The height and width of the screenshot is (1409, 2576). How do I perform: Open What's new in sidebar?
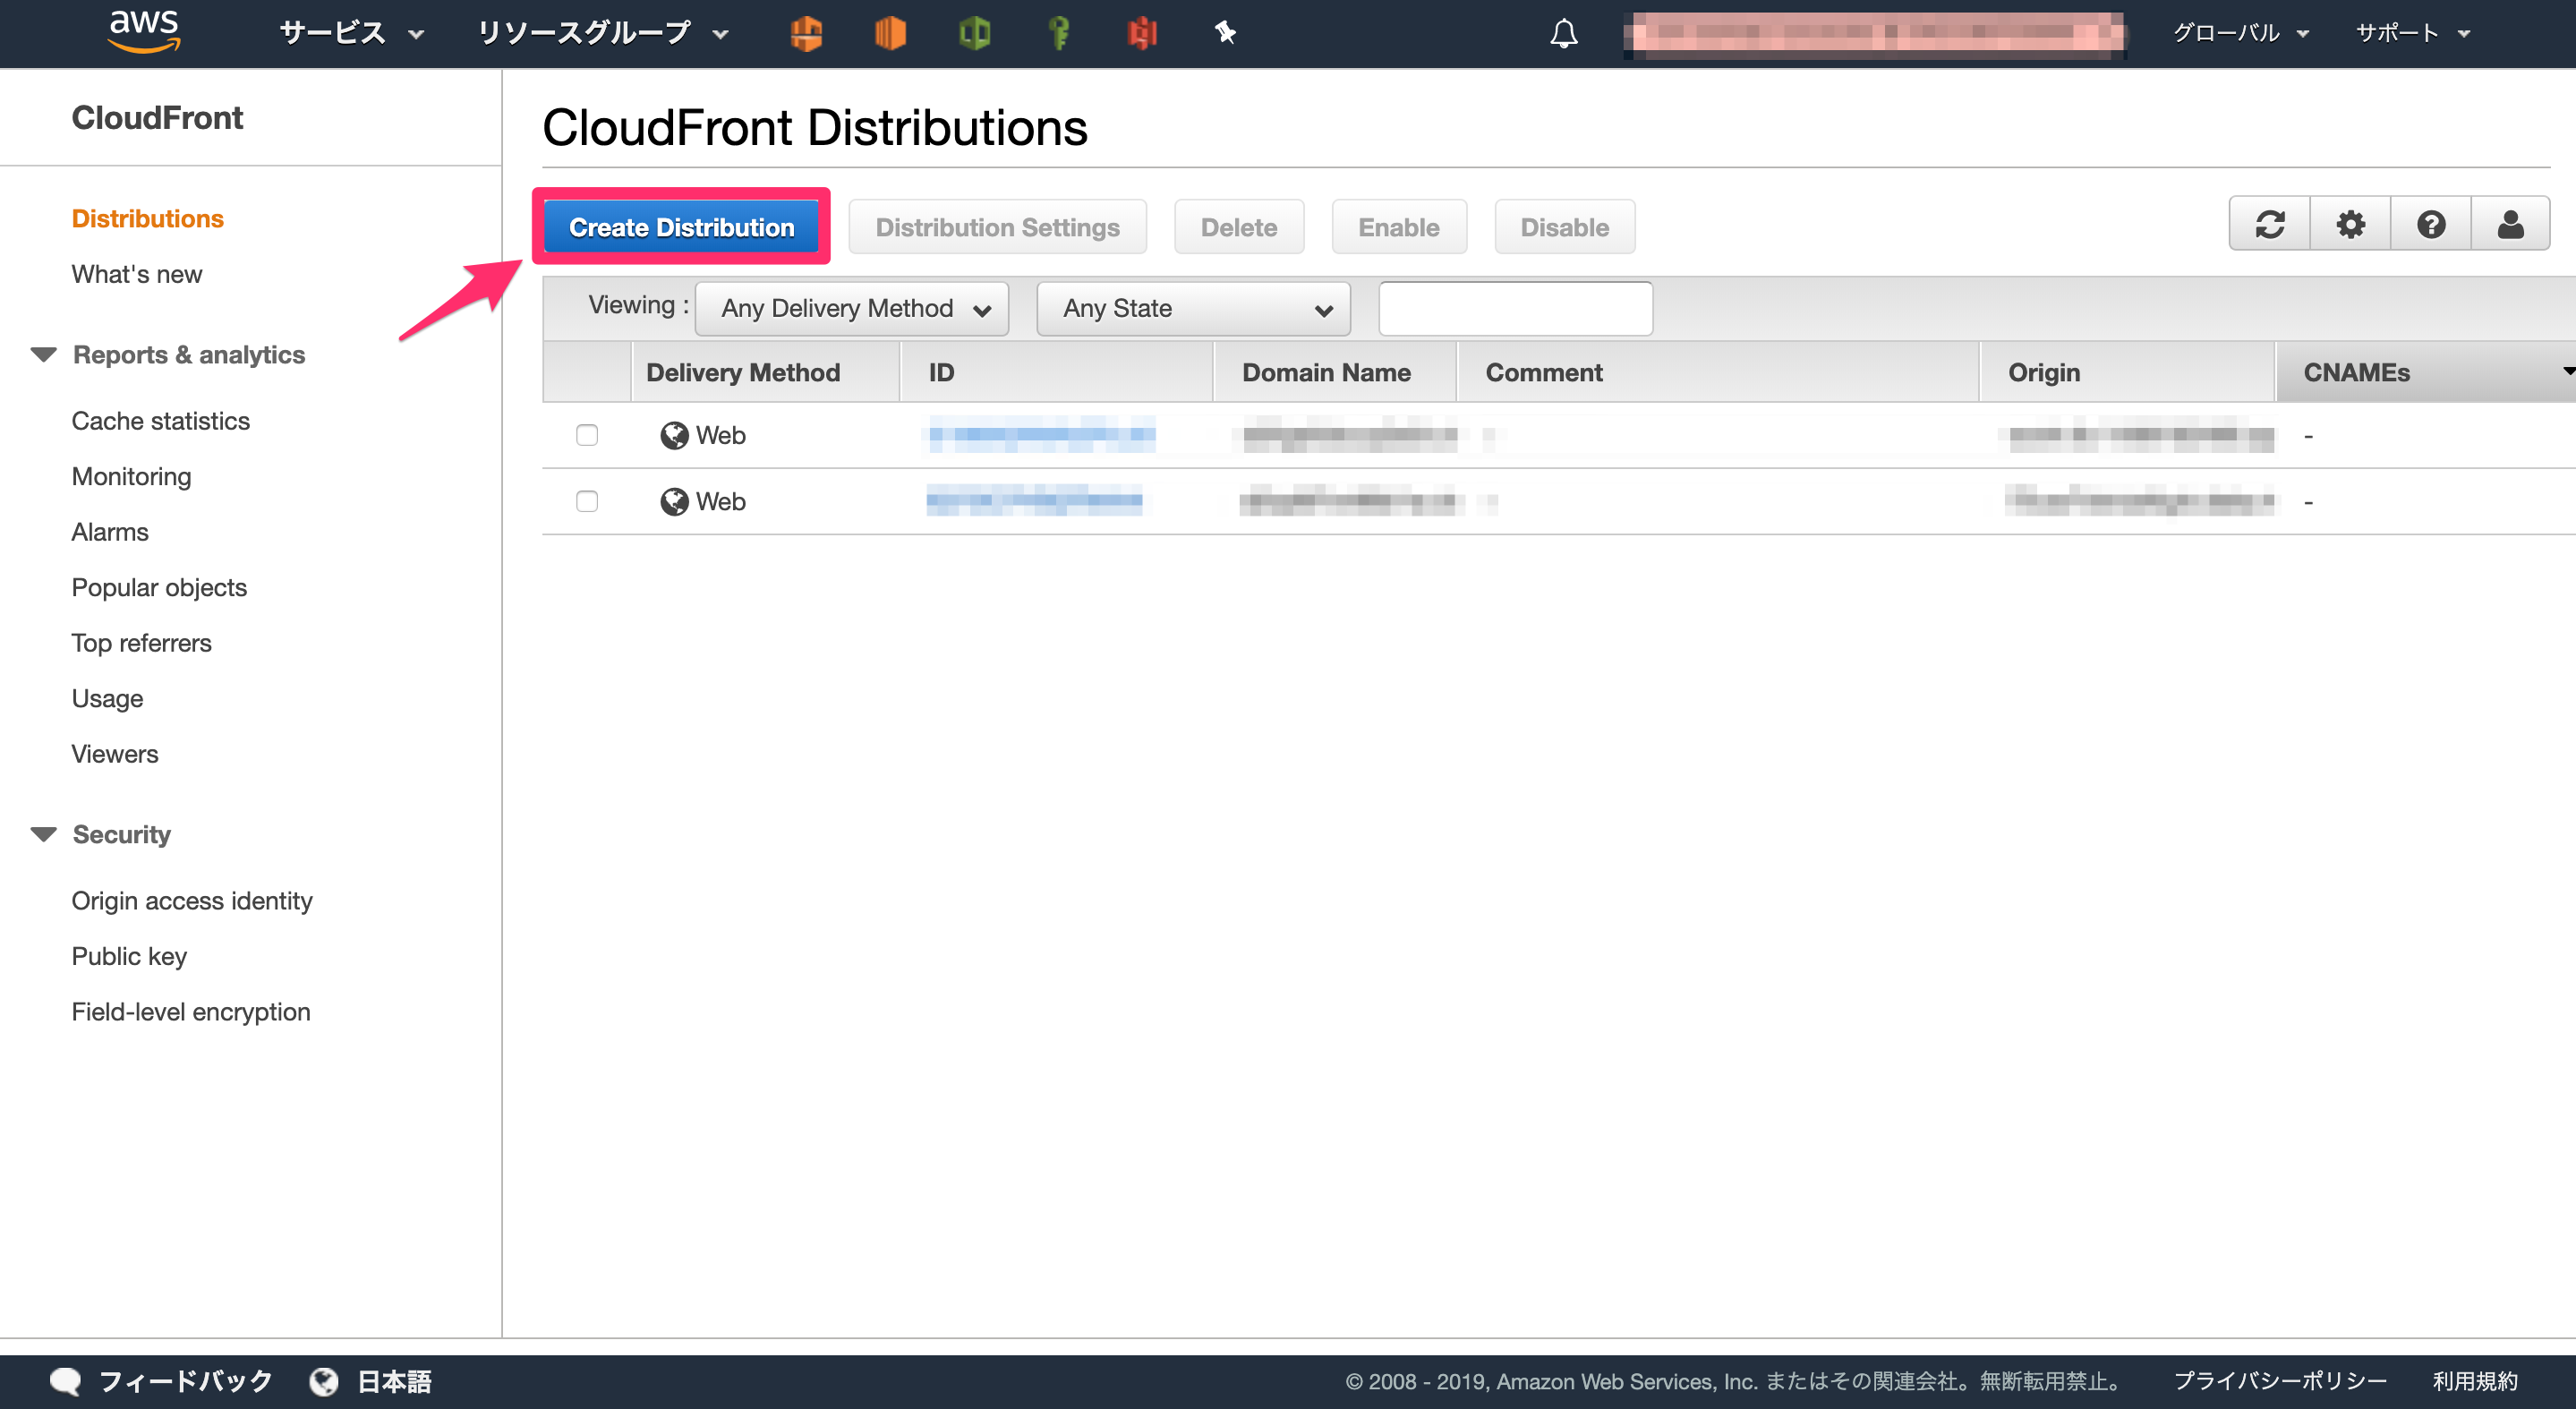[136, 274]
